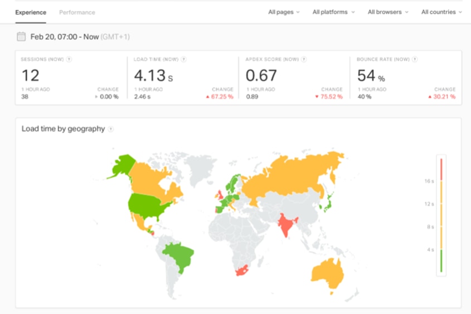Open the All platforms filter

[333, 12]
